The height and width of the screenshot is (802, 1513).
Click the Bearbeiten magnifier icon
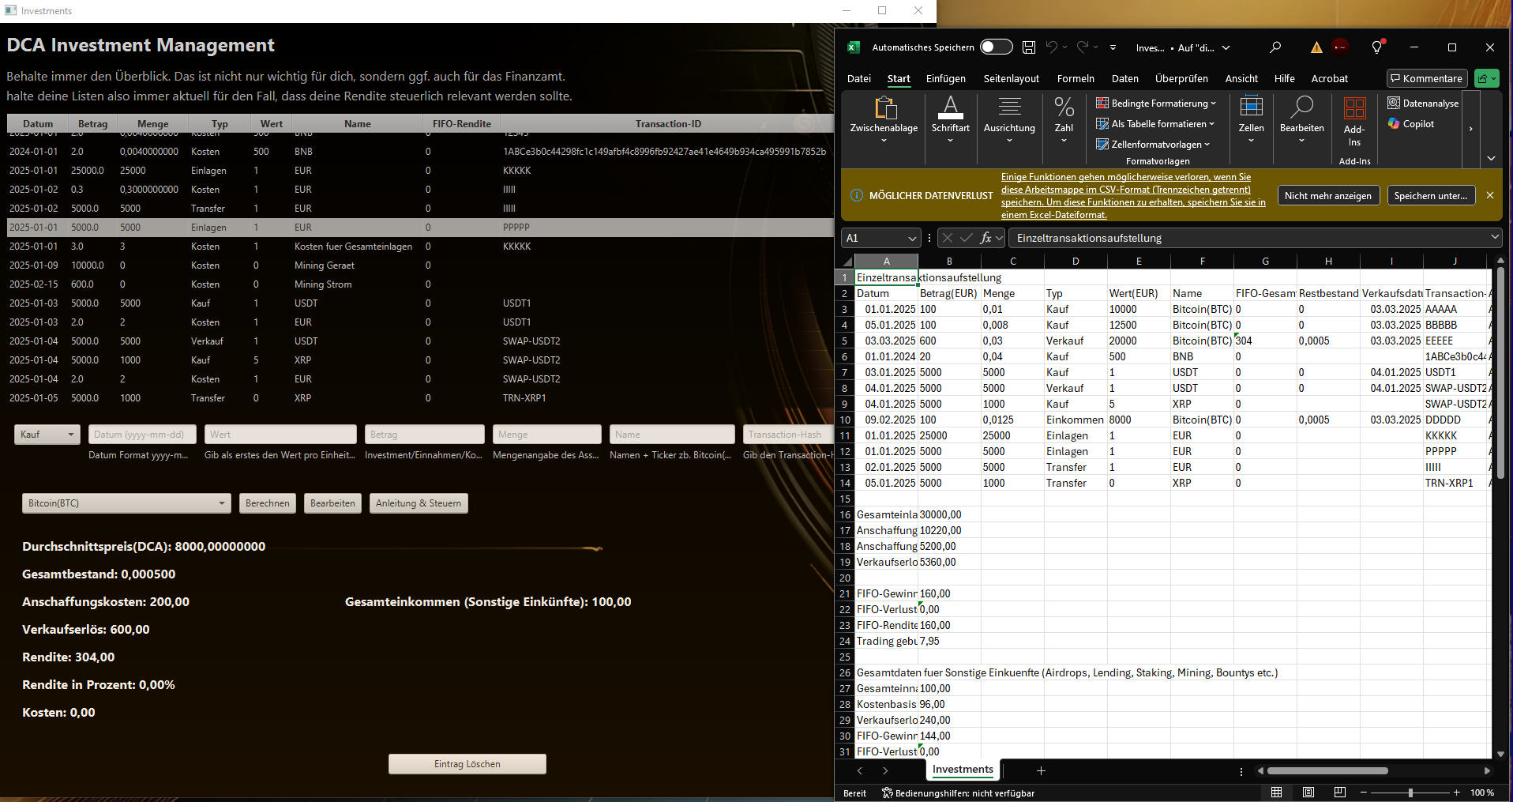pos(1301,107)
